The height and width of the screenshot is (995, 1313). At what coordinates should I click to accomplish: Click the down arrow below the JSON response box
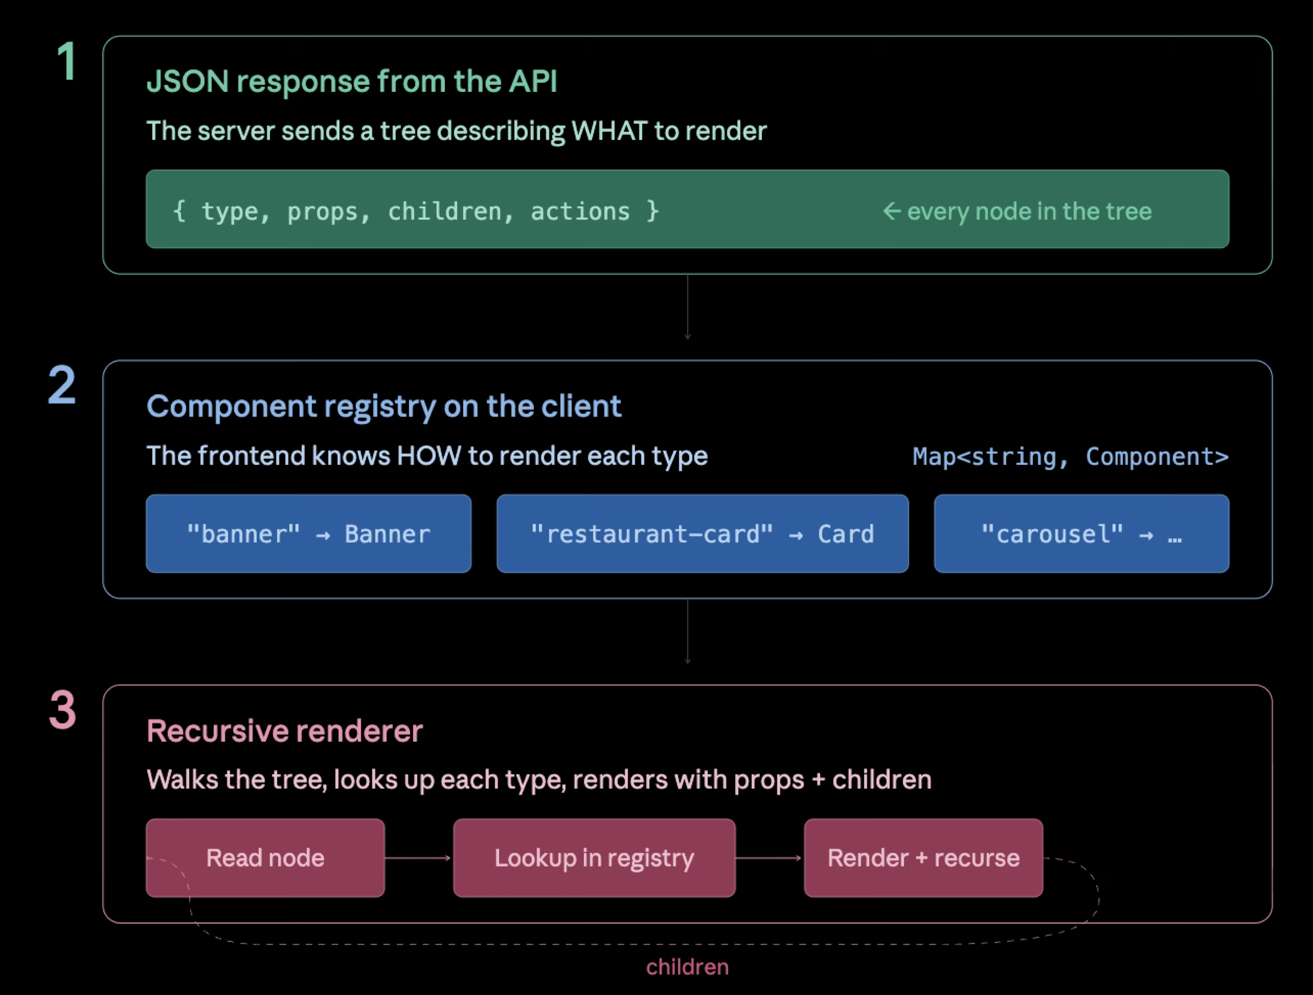[687, 307]
